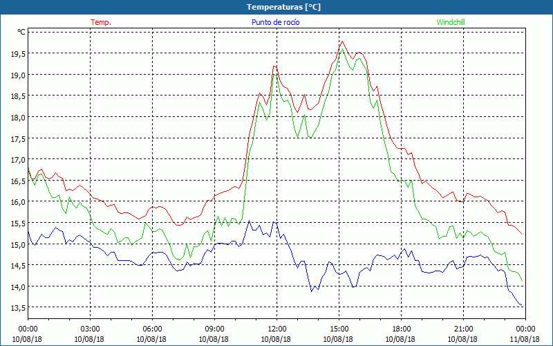Click the 12:00 time axis label
The width and height of the screenshot is (553, 346).
277,329
